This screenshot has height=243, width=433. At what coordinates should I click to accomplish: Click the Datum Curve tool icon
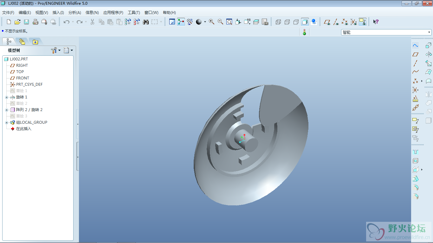[415, 72]
